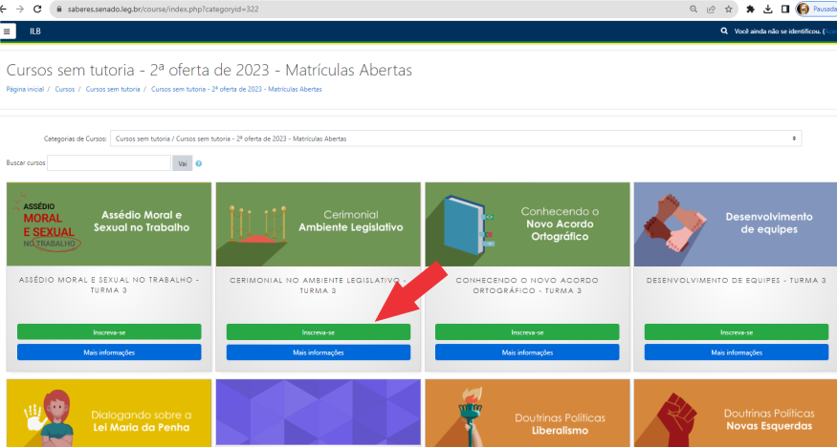Click the search magnifier in the navy header
Image resolution: width=837 pixels, height=447 pixels.
pos(724,32)
